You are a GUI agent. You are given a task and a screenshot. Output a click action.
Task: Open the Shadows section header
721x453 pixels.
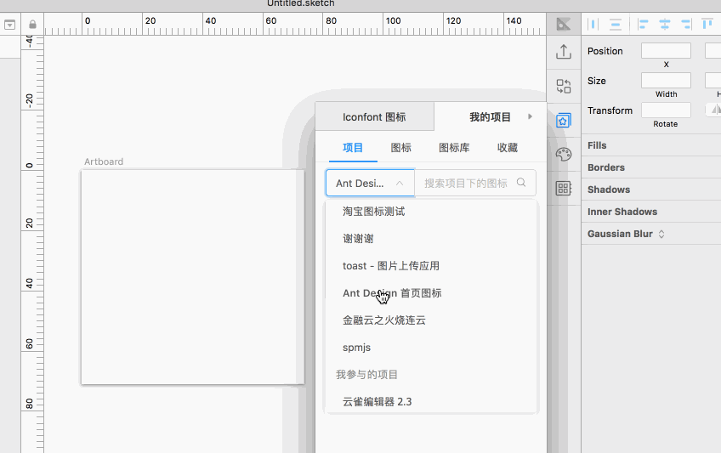click(x=651, y=190)
